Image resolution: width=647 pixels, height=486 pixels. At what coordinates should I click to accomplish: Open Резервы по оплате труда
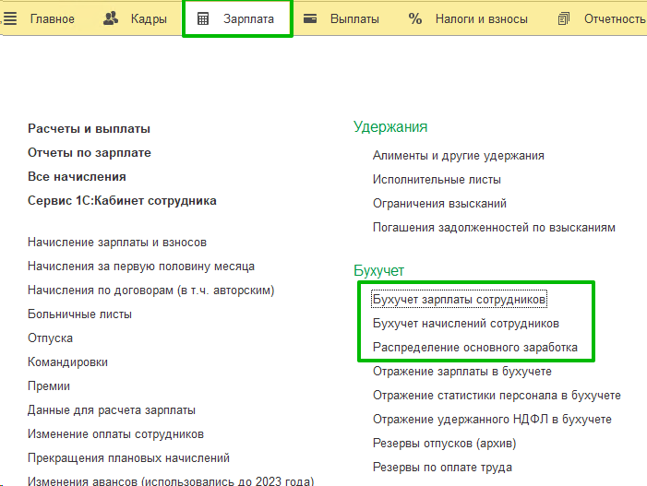click(x=442, y=467)
